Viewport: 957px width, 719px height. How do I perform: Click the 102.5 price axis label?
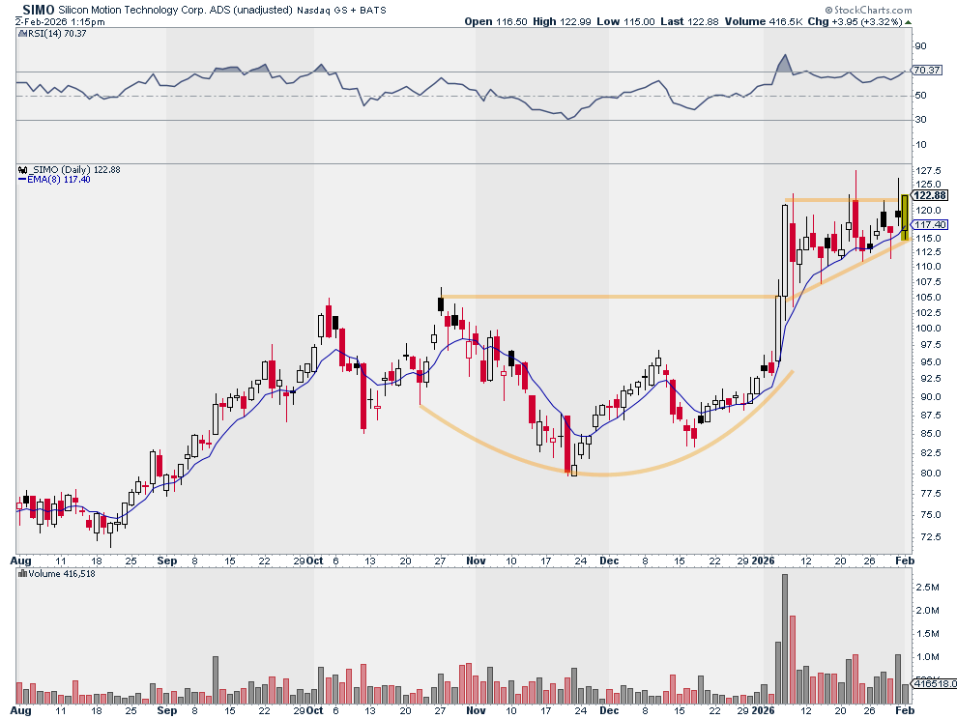click(x=928, y=312)
